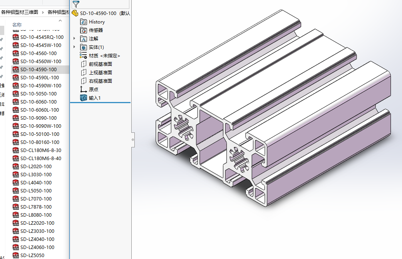Click the breadcrumb chevron after 各种铝型材三维图
This screenshot has height=259, width=402.
(x=43, y=12)
